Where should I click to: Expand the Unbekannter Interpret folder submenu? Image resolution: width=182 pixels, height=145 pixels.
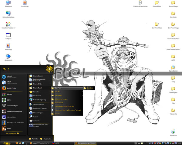[82, 99]
